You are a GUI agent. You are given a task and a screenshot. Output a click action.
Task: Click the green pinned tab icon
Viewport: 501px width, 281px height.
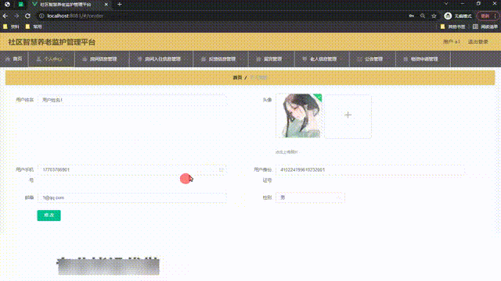click(21, 4)
